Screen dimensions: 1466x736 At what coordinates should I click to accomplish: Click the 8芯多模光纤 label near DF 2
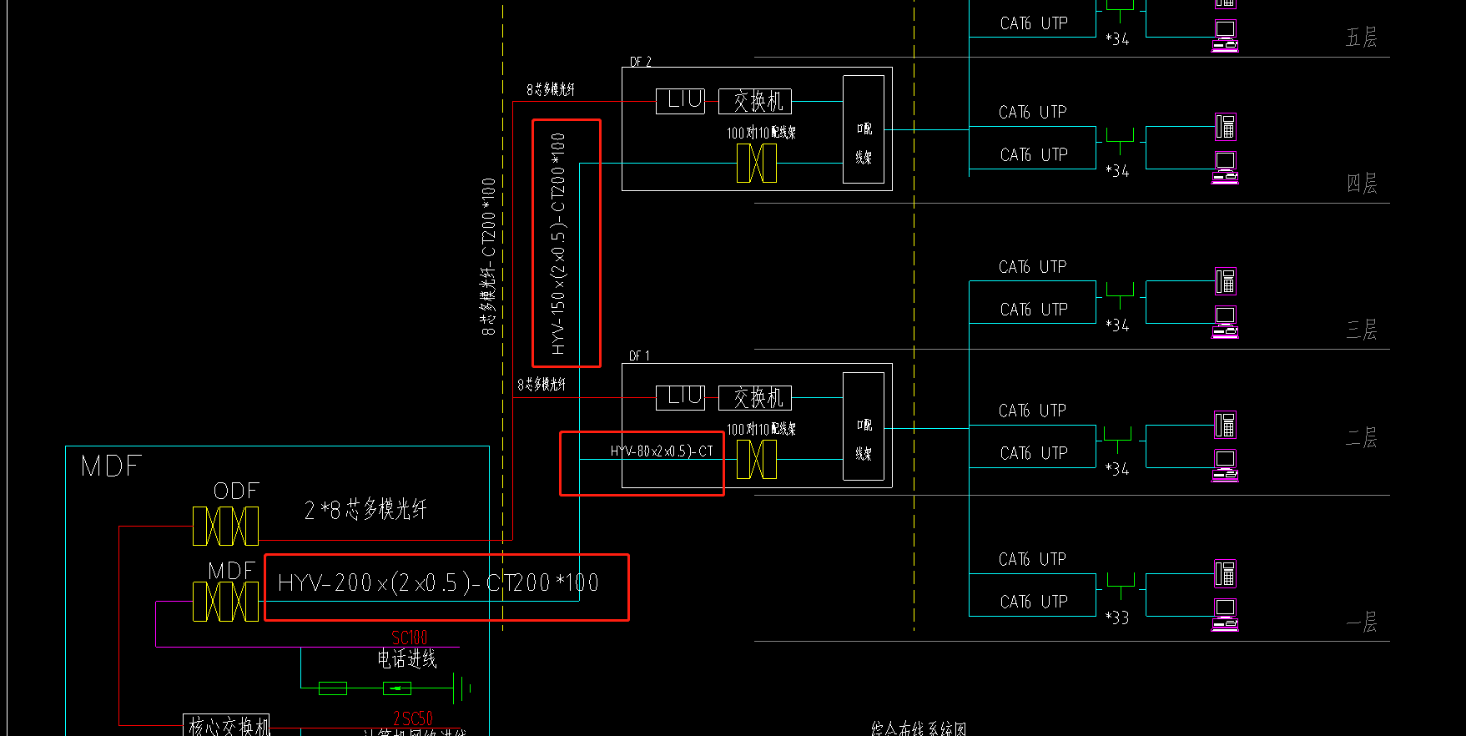[x=551, y=89]
